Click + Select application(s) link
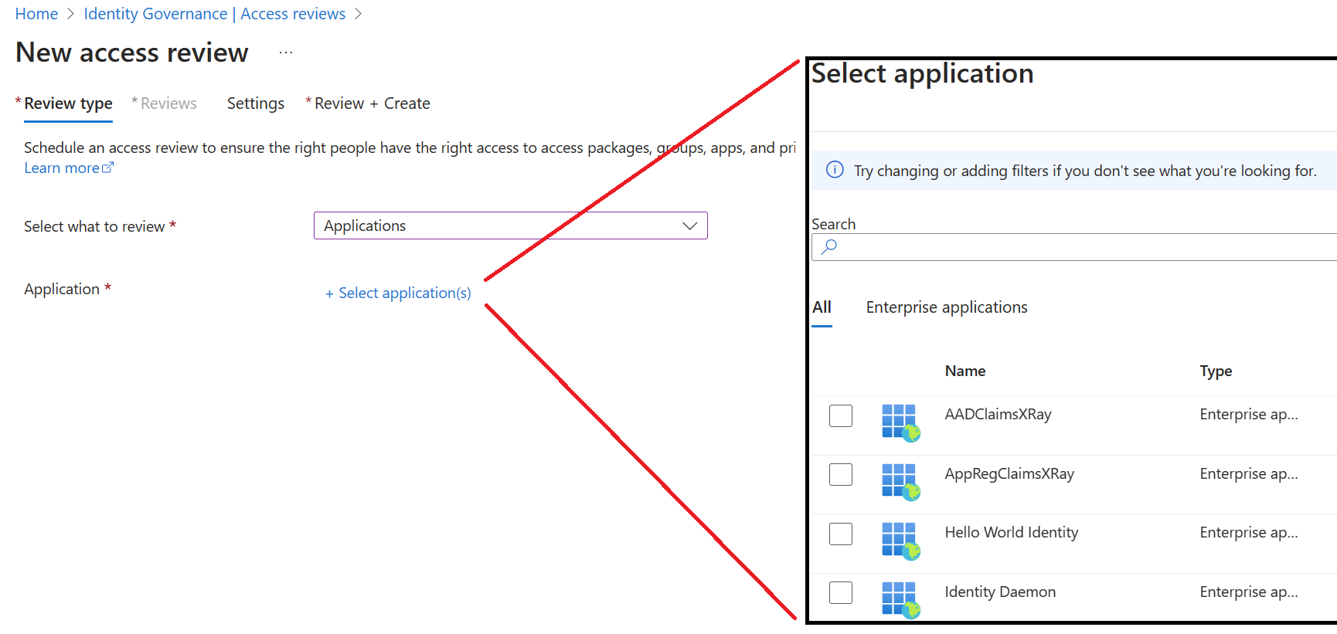Screen dimensions: 1337x634 coord(398,293)
